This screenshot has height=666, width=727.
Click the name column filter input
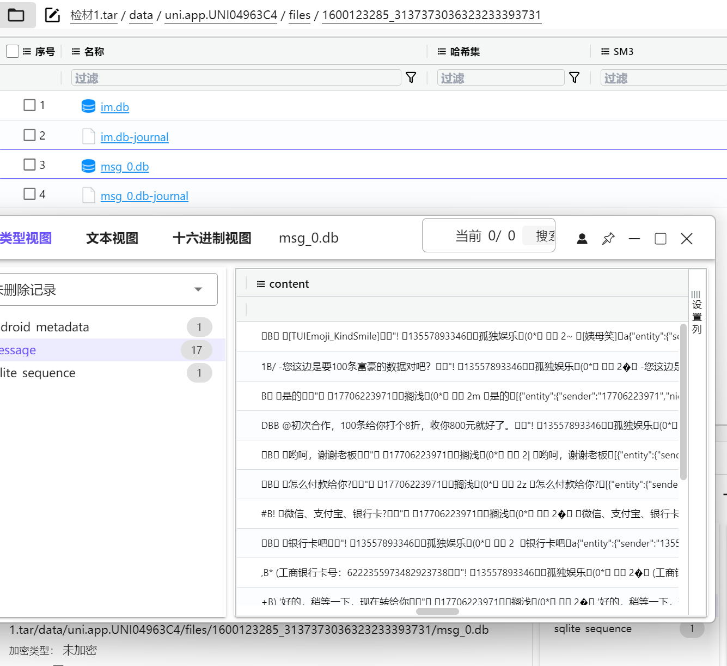pos(236,78)
